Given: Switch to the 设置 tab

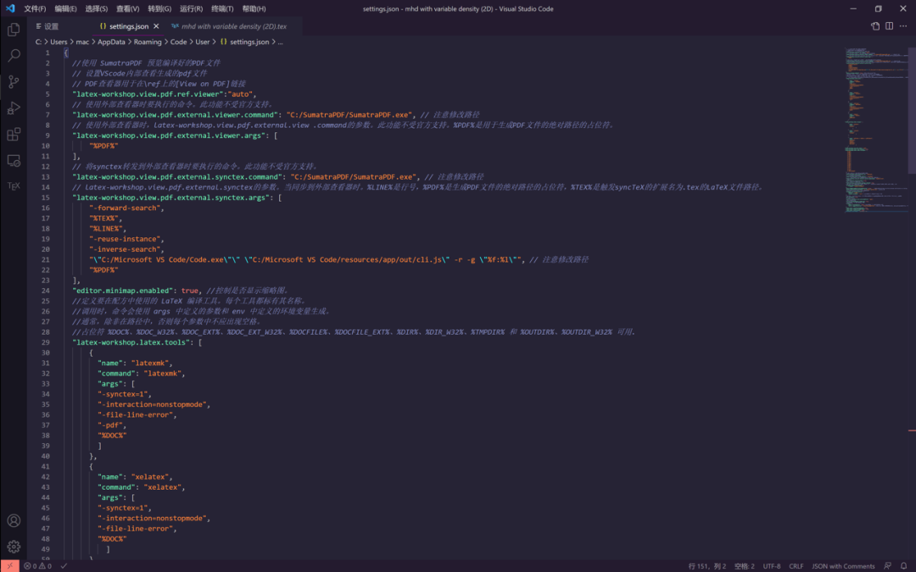Looking at the screenshot, I should point(50,26).
